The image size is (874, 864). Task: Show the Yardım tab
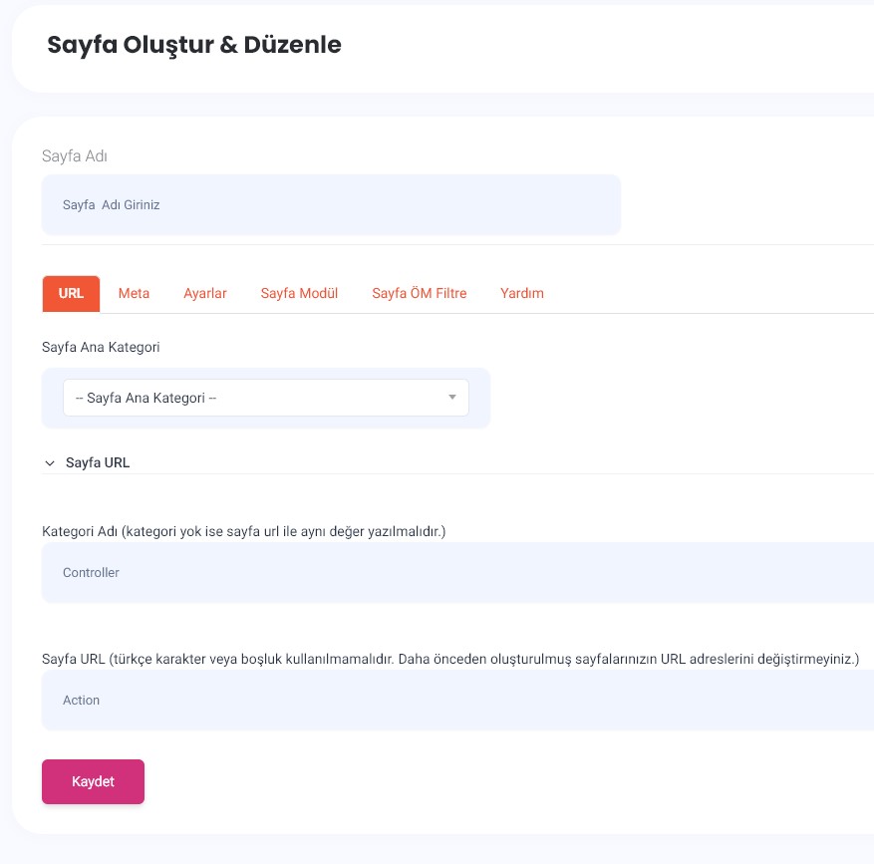point(521,294)
